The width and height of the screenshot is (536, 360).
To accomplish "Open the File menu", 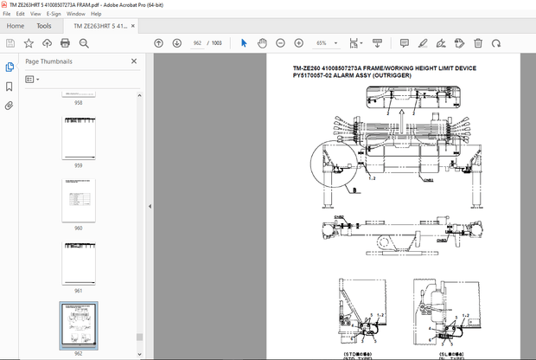I will [7, 14].
